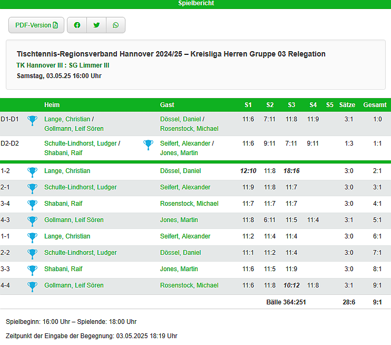Open player Dössel, Daniel in row 1-2
Screen dimensions: 391x345
tap(180, 171)
